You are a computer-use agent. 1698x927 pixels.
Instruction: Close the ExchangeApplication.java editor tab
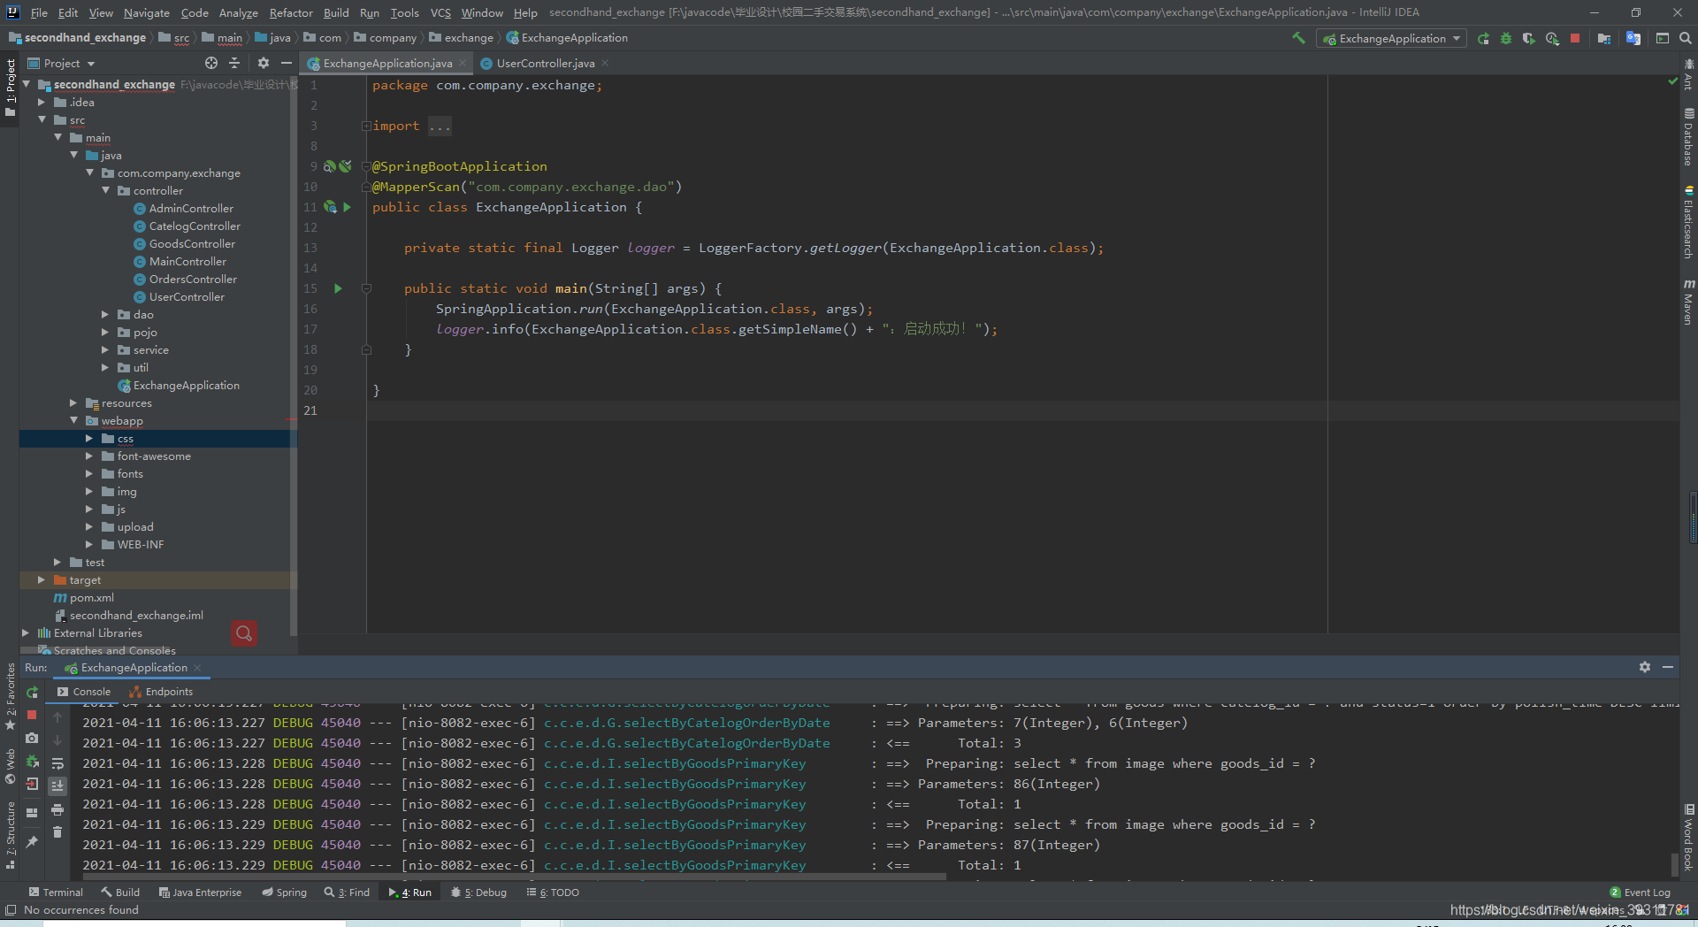463,63
